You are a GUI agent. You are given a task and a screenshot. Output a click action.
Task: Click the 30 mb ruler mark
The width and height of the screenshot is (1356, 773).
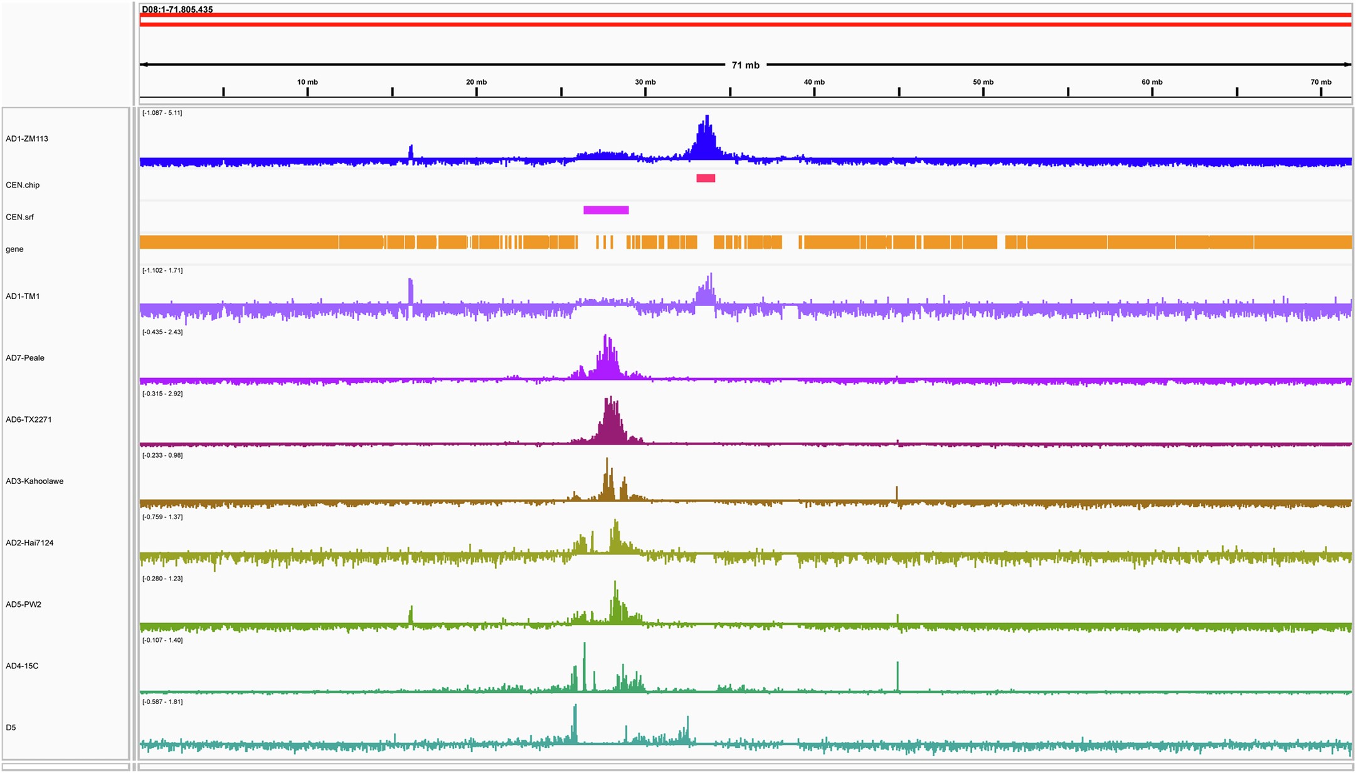[645, 82]
